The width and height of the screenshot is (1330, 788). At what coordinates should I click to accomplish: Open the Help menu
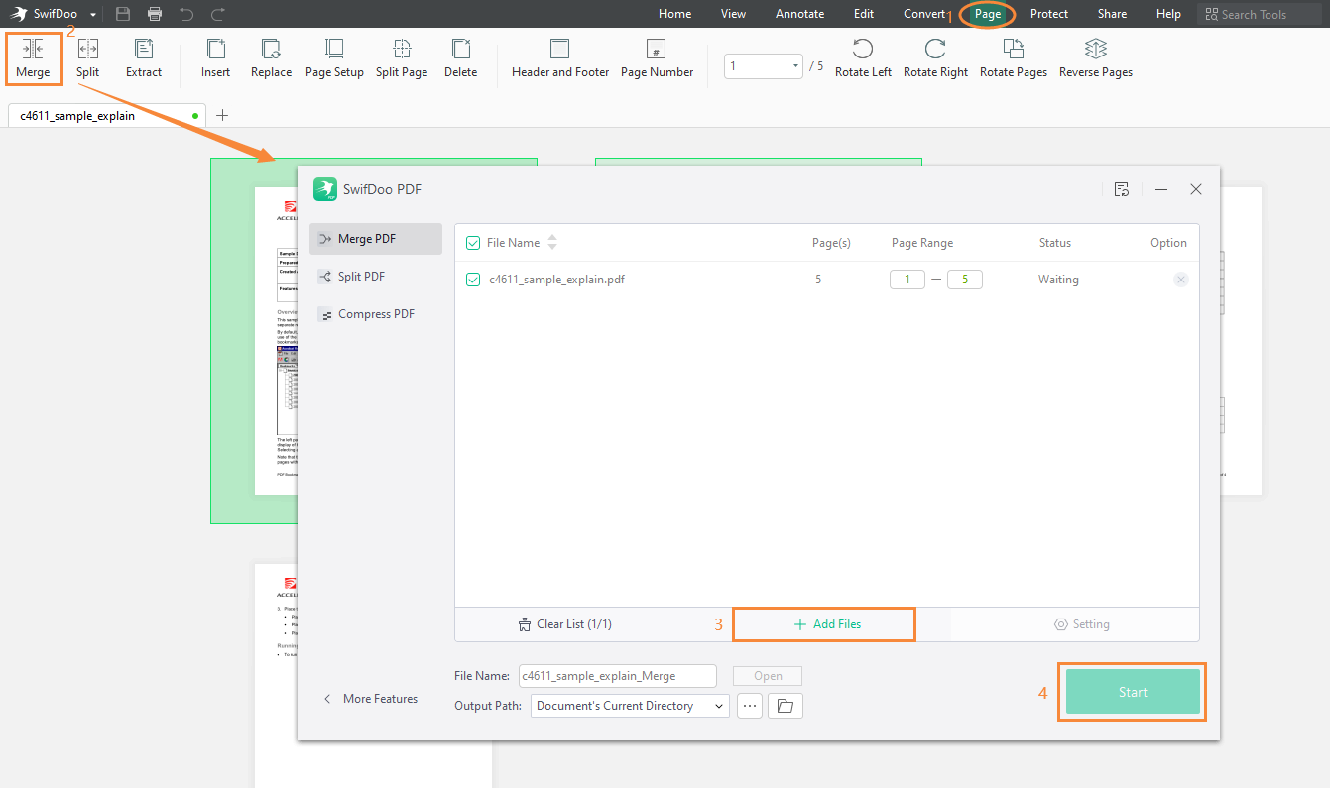[x=1169, y=14]
